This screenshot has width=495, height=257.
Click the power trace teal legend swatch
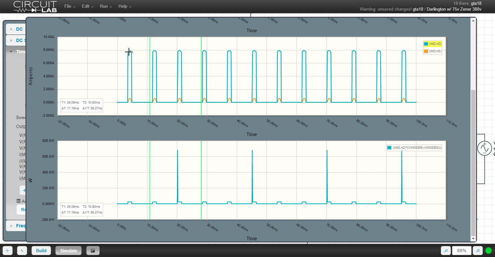pos(389,148)
